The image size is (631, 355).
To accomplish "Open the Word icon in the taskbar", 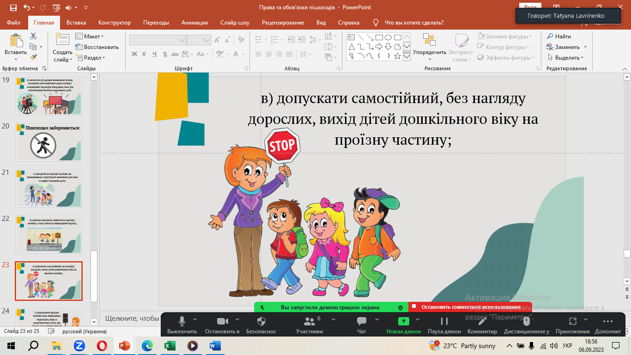I will (215, 345).
